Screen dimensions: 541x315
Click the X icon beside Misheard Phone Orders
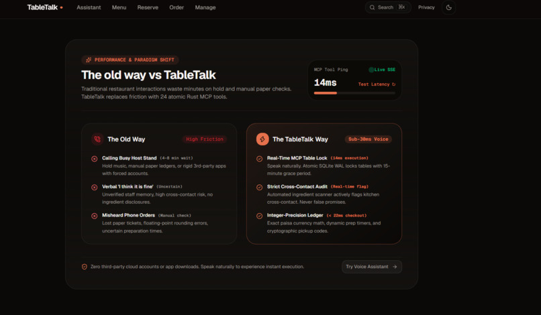[x=94, y=216]
